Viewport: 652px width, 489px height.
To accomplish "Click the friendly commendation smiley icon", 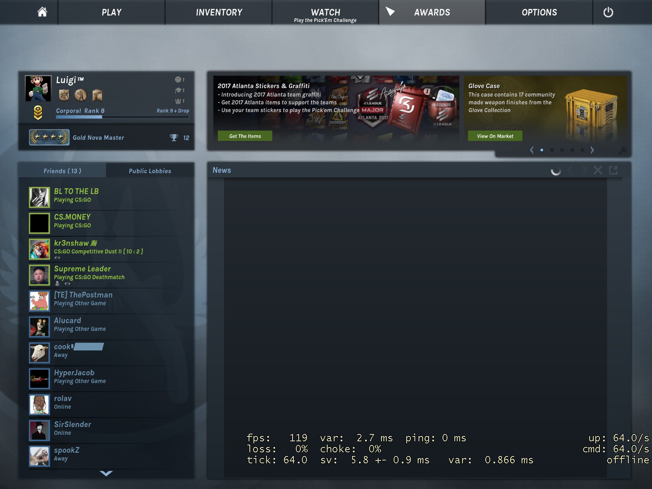I will click(178, 79).
